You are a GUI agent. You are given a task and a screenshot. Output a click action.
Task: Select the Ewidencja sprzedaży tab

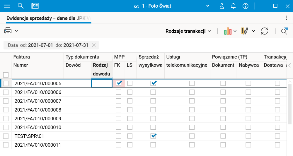pos(49,18)
